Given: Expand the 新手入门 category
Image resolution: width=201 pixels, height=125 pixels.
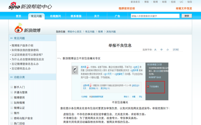Looking at the screenshot, I should [x=12, y=87].
